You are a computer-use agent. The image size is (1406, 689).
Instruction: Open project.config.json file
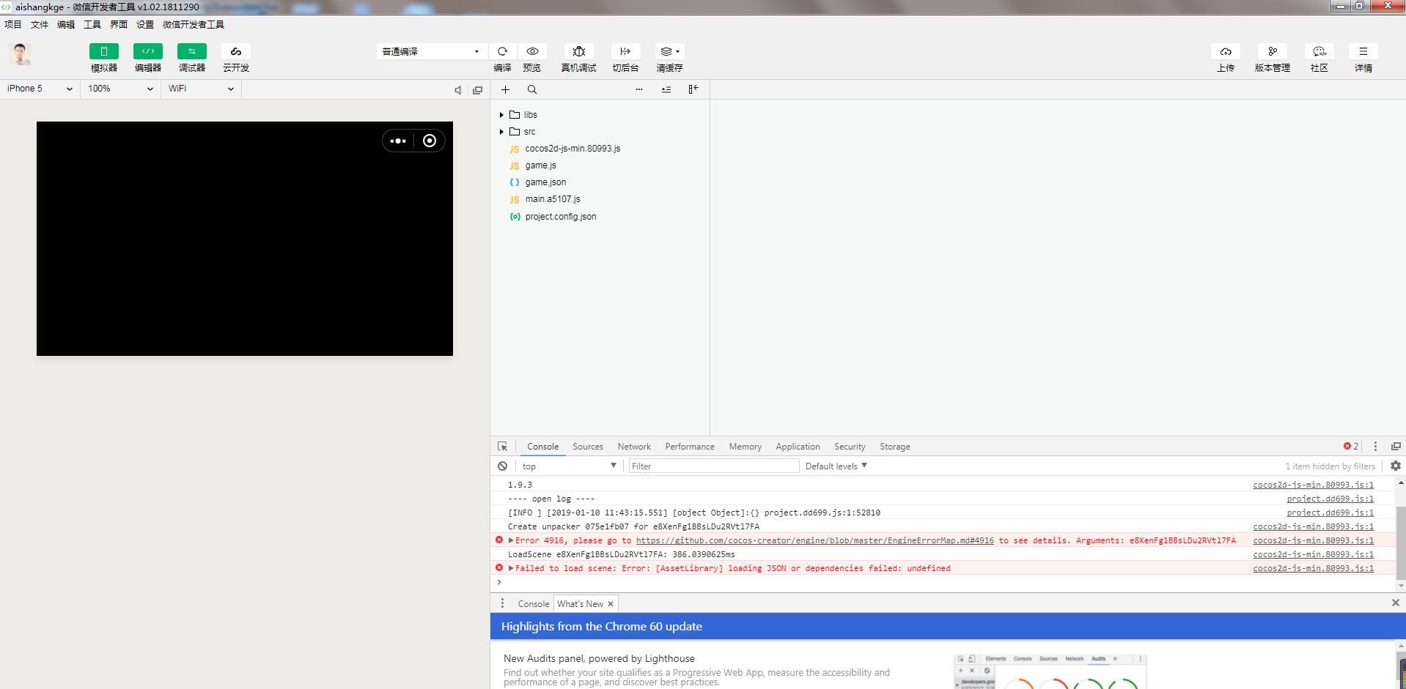tap(561, 217)
